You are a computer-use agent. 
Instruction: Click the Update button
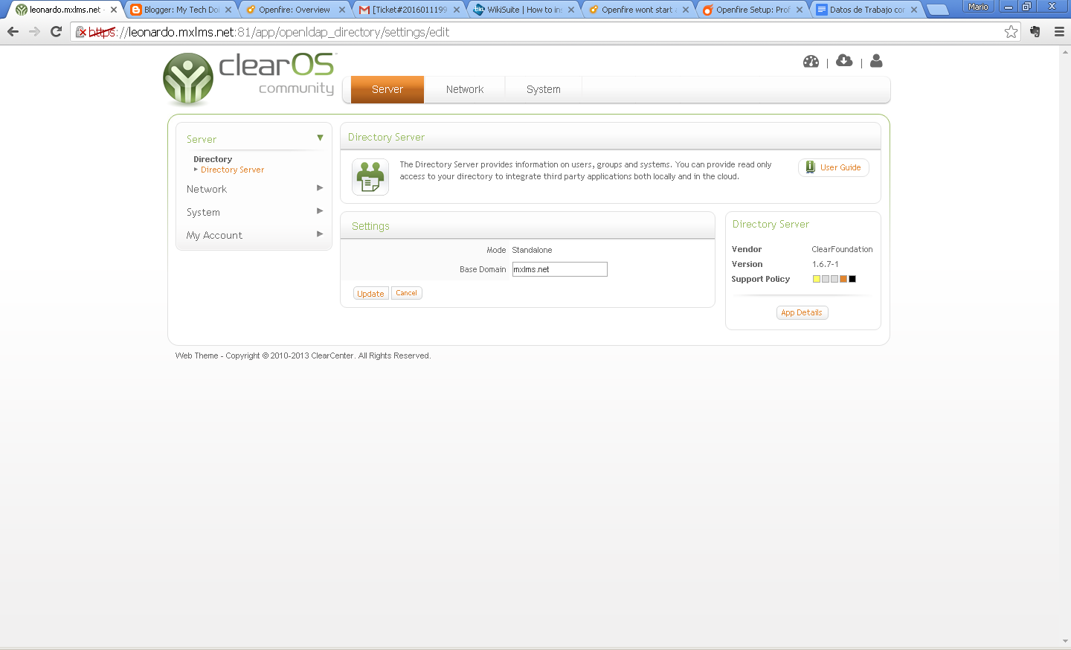[370, 294]
